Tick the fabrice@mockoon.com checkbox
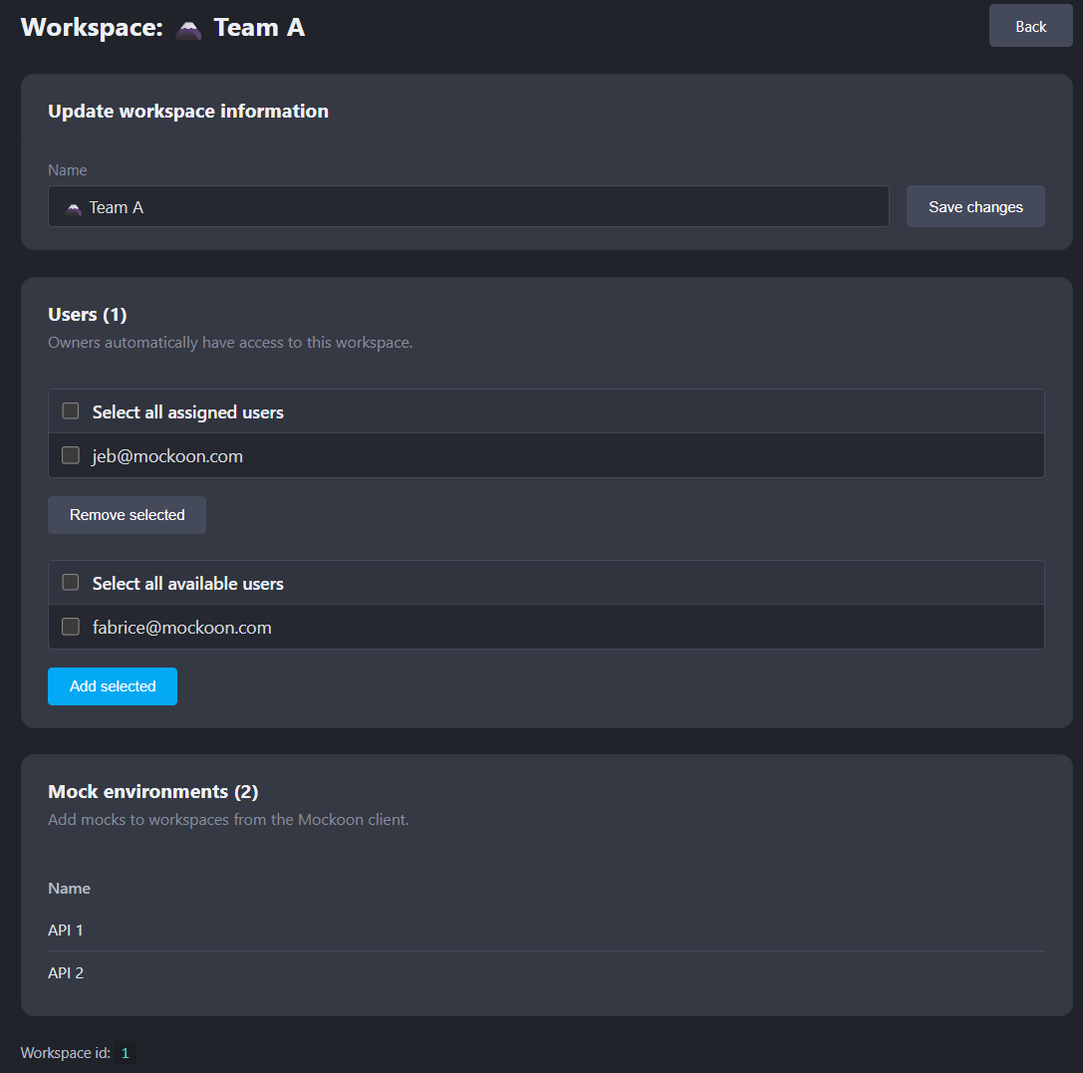The height and width of the screenshot is (1073, 1083). 71,627
